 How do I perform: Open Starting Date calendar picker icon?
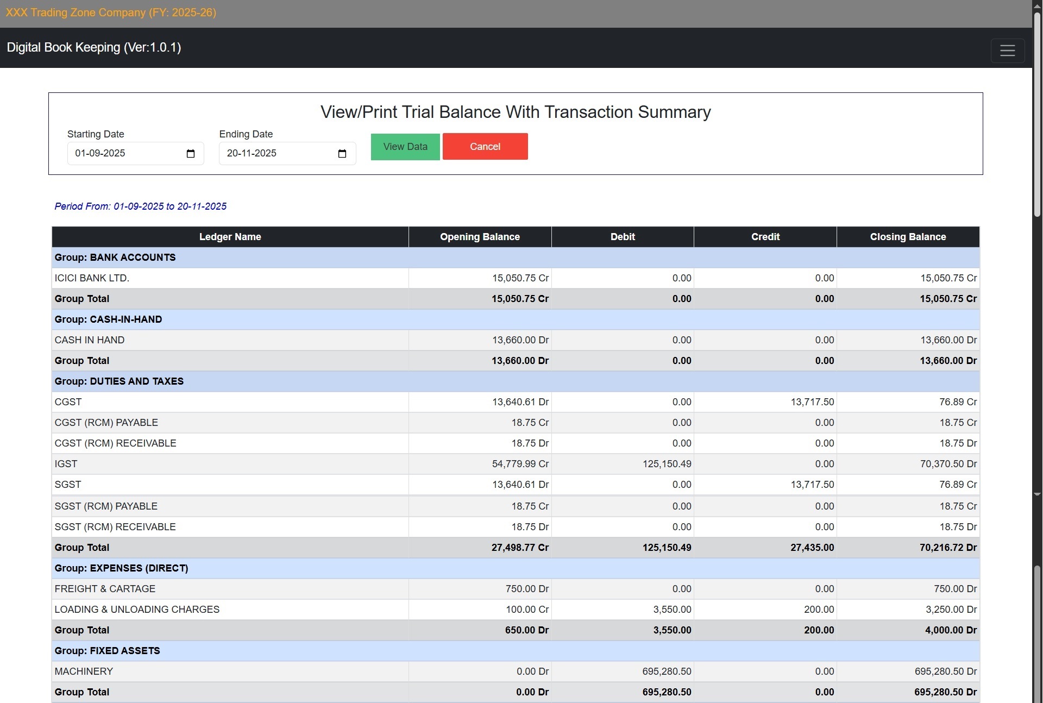(191, 154)
